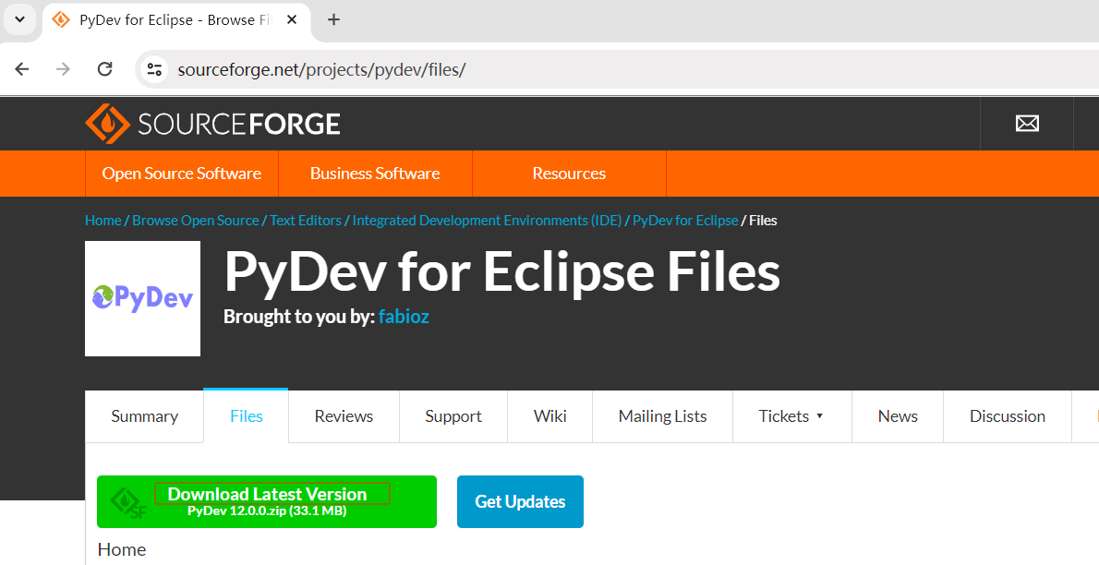Click the PyDev project logo thumbnail
1099x565 pixels.
142,298
